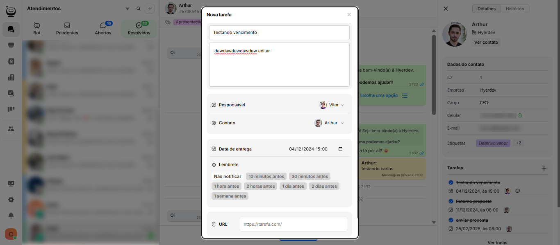This screenshot has width=560, height=245.
Task: Expand the Contato dropdown showing Arthur
Action: tap(329, 123)
